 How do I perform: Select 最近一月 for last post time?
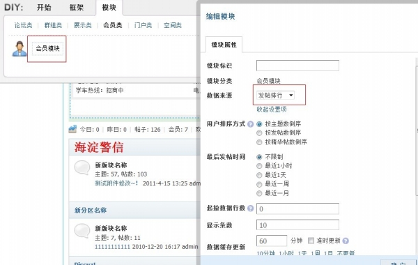point(259,193)
